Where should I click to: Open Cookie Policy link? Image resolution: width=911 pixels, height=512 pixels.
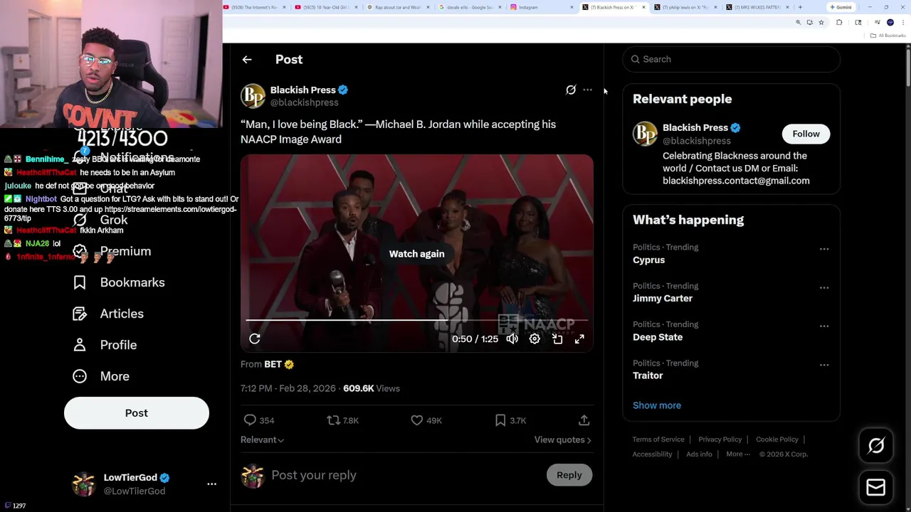776,439
